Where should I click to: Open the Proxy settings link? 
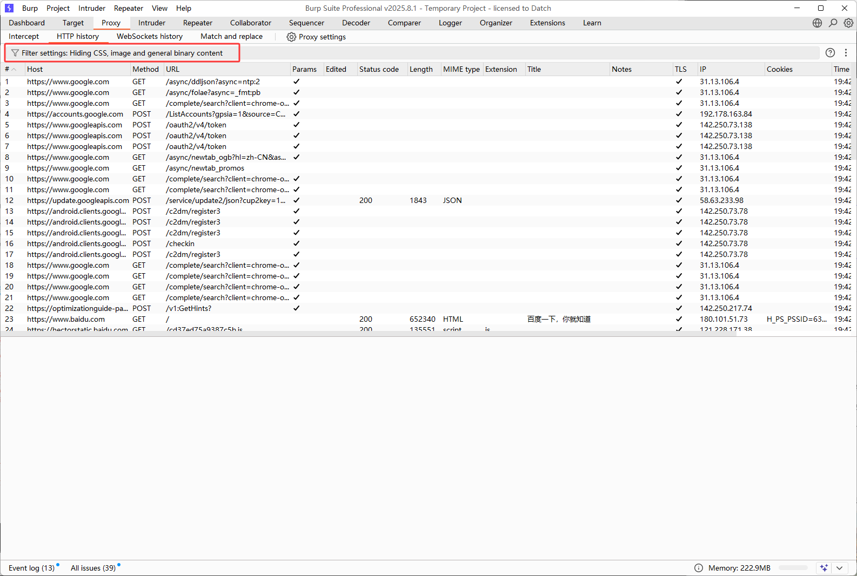[x=316, y=37]
